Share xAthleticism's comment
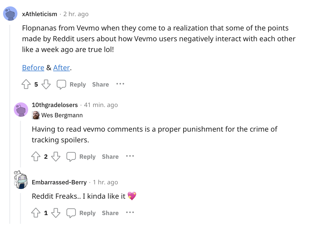 [101, 84]
